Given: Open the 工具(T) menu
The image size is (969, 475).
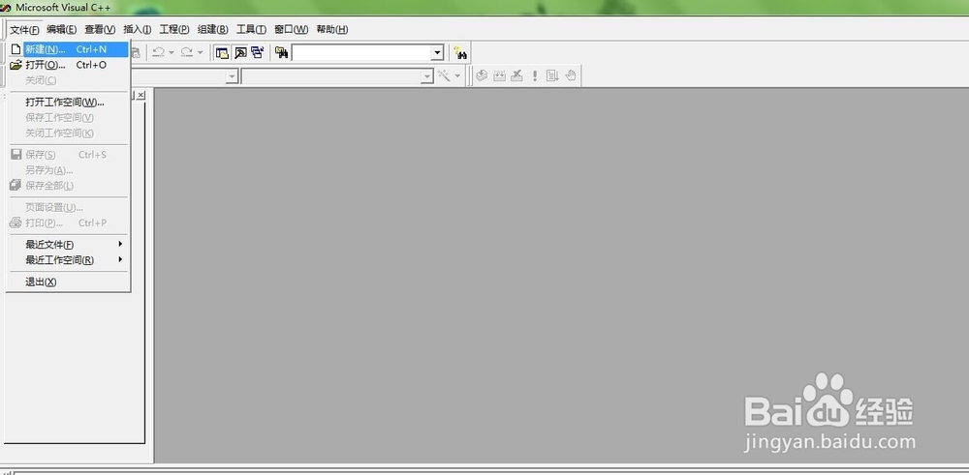Looking at the screenshot, I should (x=251, y=30).
